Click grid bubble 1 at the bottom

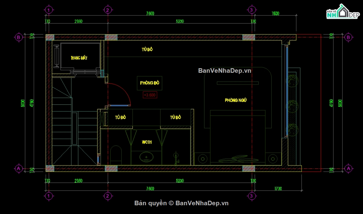[48, 196]
